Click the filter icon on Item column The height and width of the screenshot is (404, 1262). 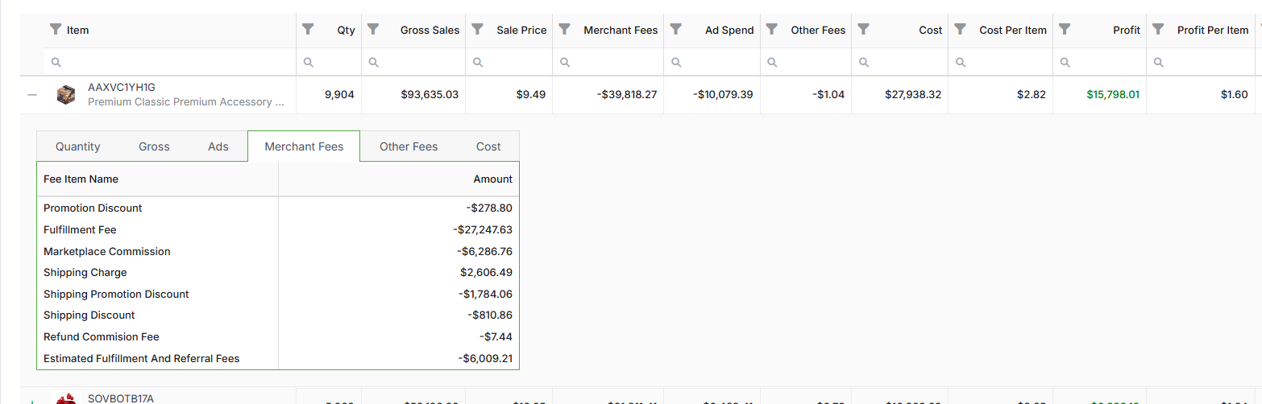click(56, 30)
